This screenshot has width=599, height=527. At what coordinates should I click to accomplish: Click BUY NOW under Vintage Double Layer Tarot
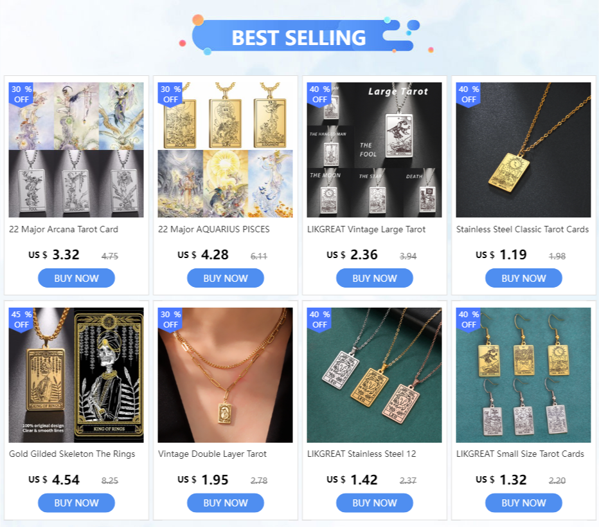point(226,503)
